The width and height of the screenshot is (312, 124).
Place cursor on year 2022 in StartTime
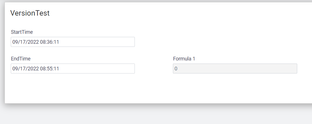pos(33,42)
